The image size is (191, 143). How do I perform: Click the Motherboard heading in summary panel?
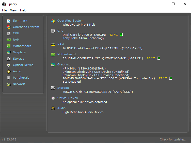(x=66, y=54)
